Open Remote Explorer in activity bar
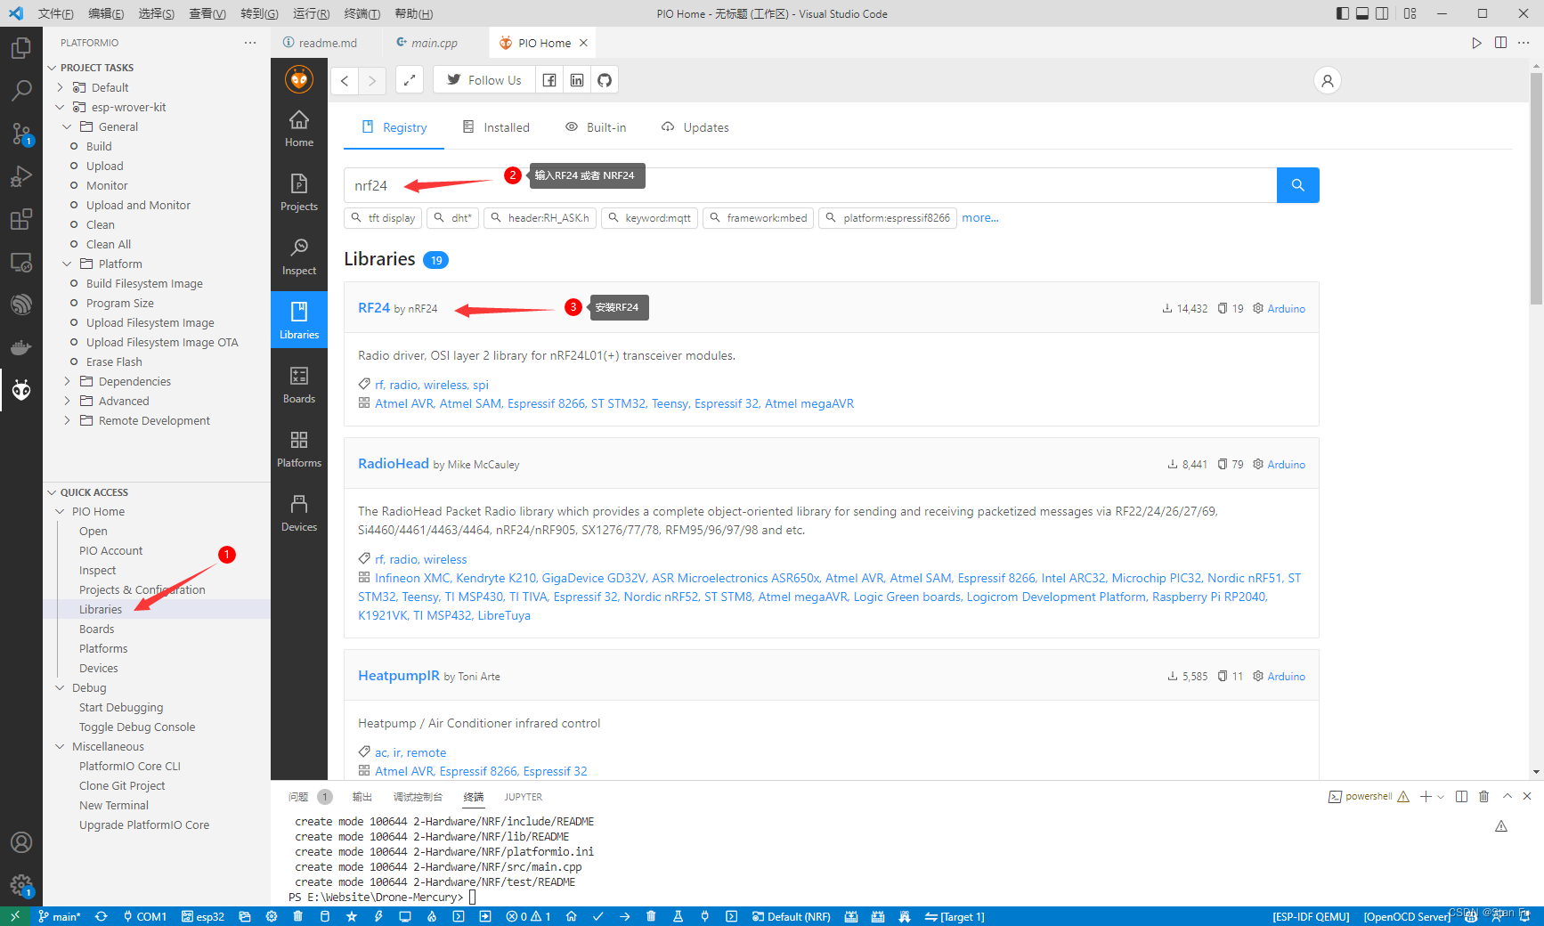The width and height of the screenshot is (1544, 926). (x=21, y=263)
